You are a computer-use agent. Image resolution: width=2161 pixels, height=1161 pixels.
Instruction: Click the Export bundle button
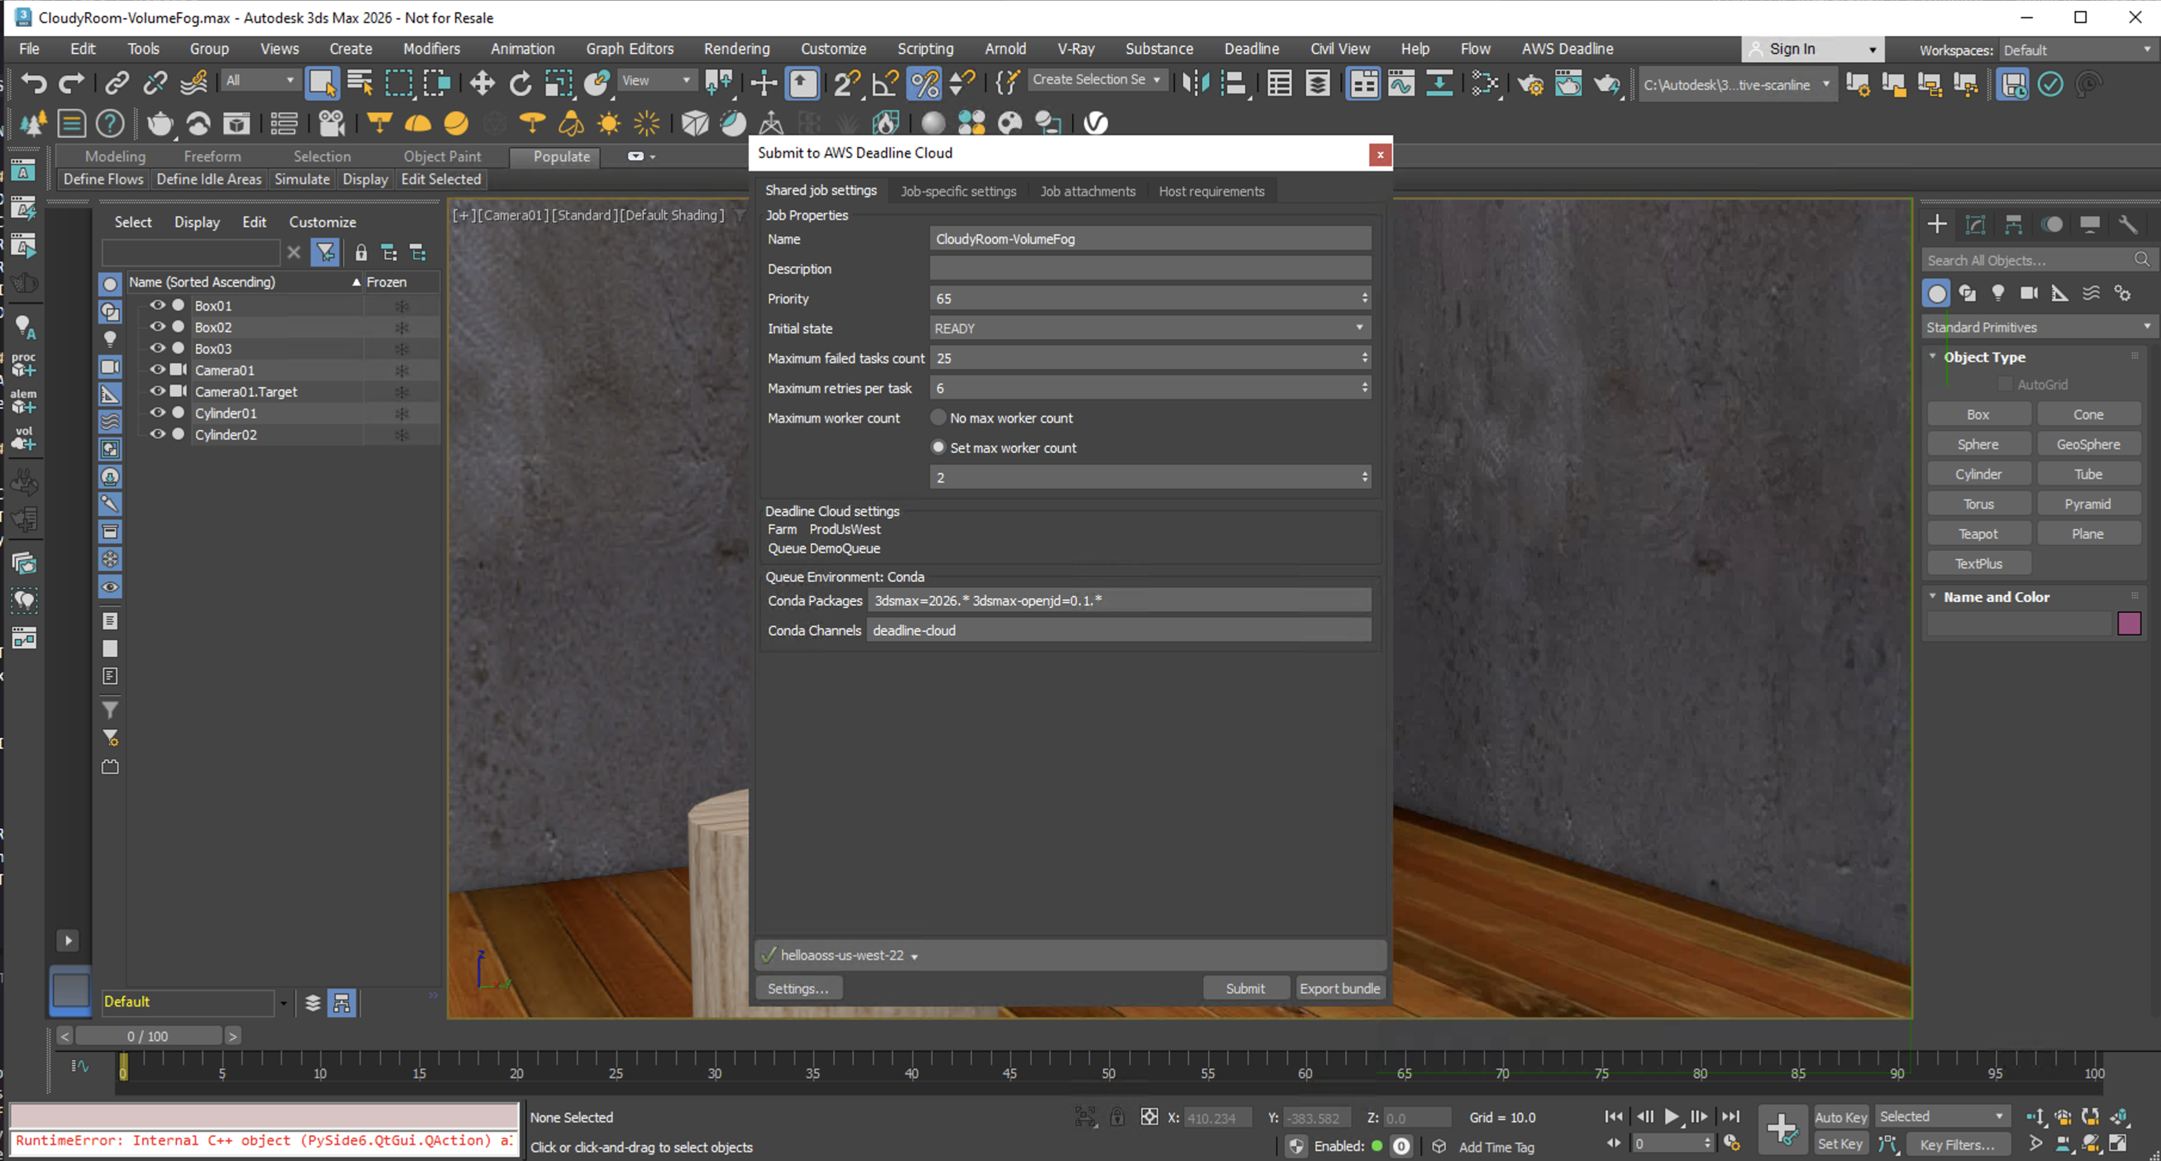coord(1341,988)
